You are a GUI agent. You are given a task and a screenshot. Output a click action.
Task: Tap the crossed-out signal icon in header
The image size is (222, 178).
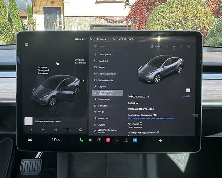(188, 46)
